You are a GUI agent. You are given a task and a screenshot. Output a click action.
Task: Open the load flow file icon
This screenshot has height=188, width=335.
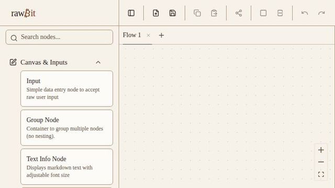coord(156,13)
